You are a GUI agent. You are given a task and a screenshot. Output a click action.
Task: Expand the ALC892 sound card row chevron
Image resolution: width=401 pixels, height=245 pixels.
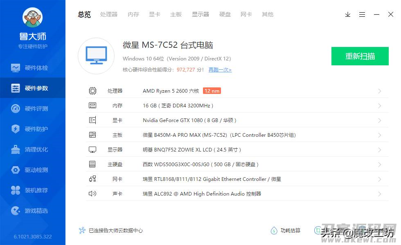pyautogui.click(x=380, y=194)
